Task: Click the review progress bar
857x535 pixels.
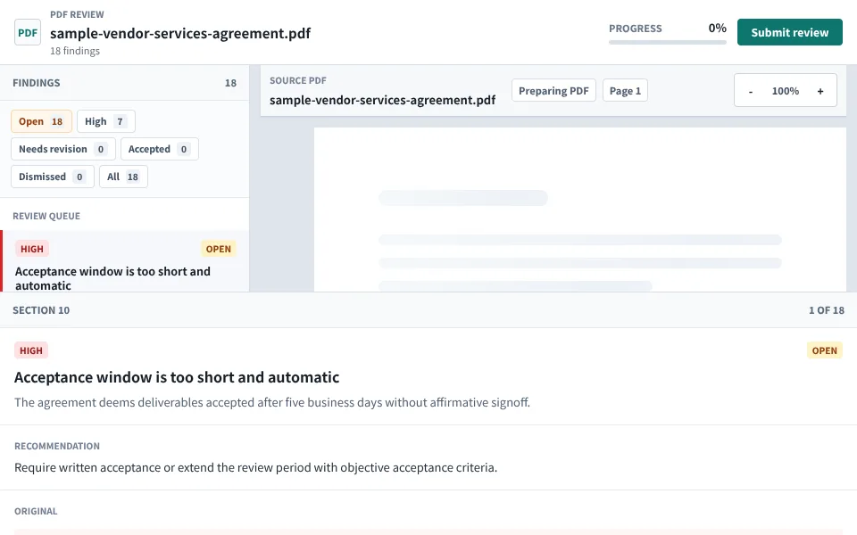Action: 668,42
